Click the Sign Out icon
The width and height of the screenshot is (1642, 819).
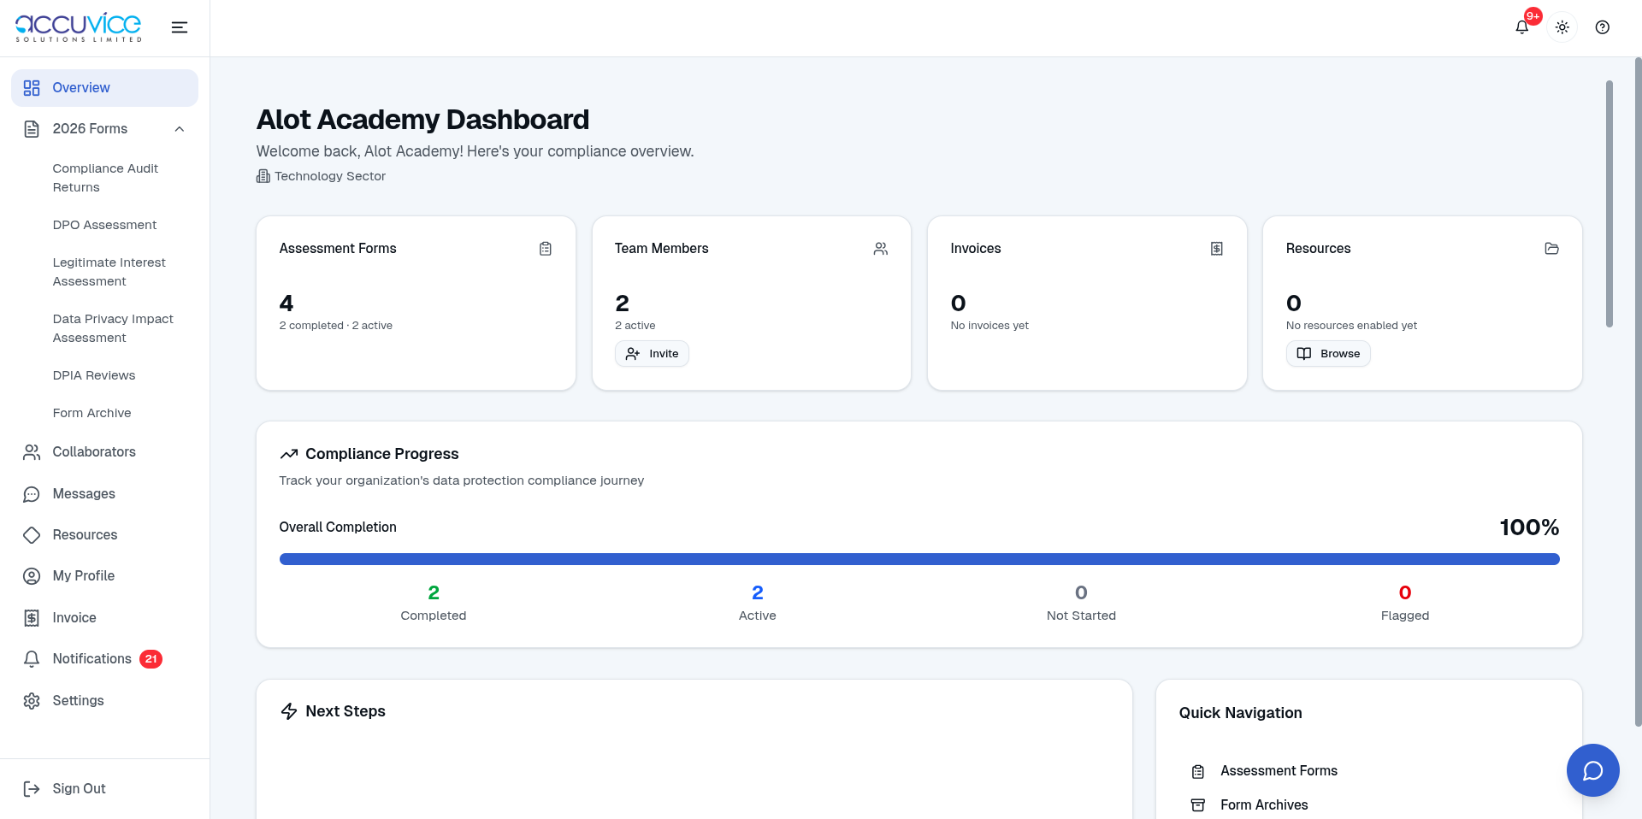[32, 789]
